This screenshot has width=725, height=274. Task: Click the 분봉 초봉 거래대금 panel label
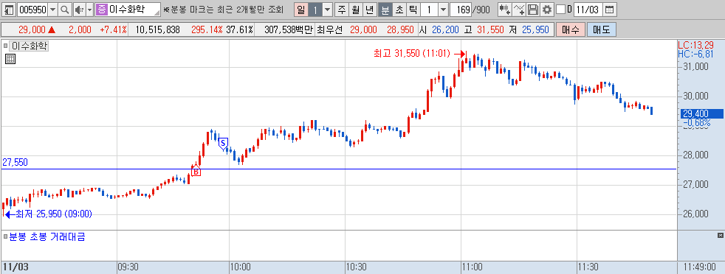tap(47, 237)
